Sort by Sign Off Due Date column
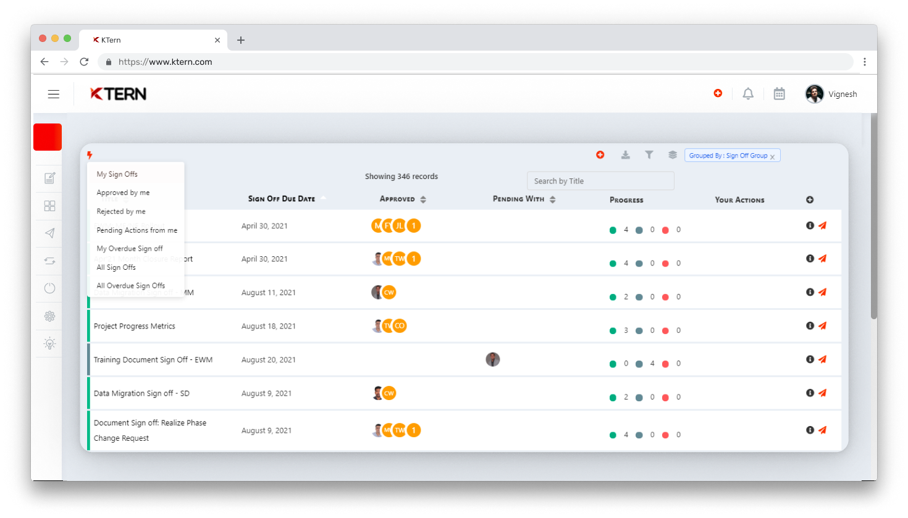 [x=282, y=199]
